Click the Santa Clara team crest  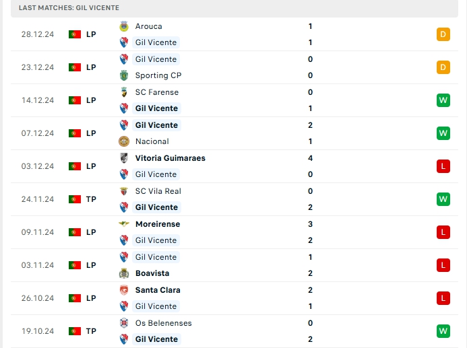(124, 290)
